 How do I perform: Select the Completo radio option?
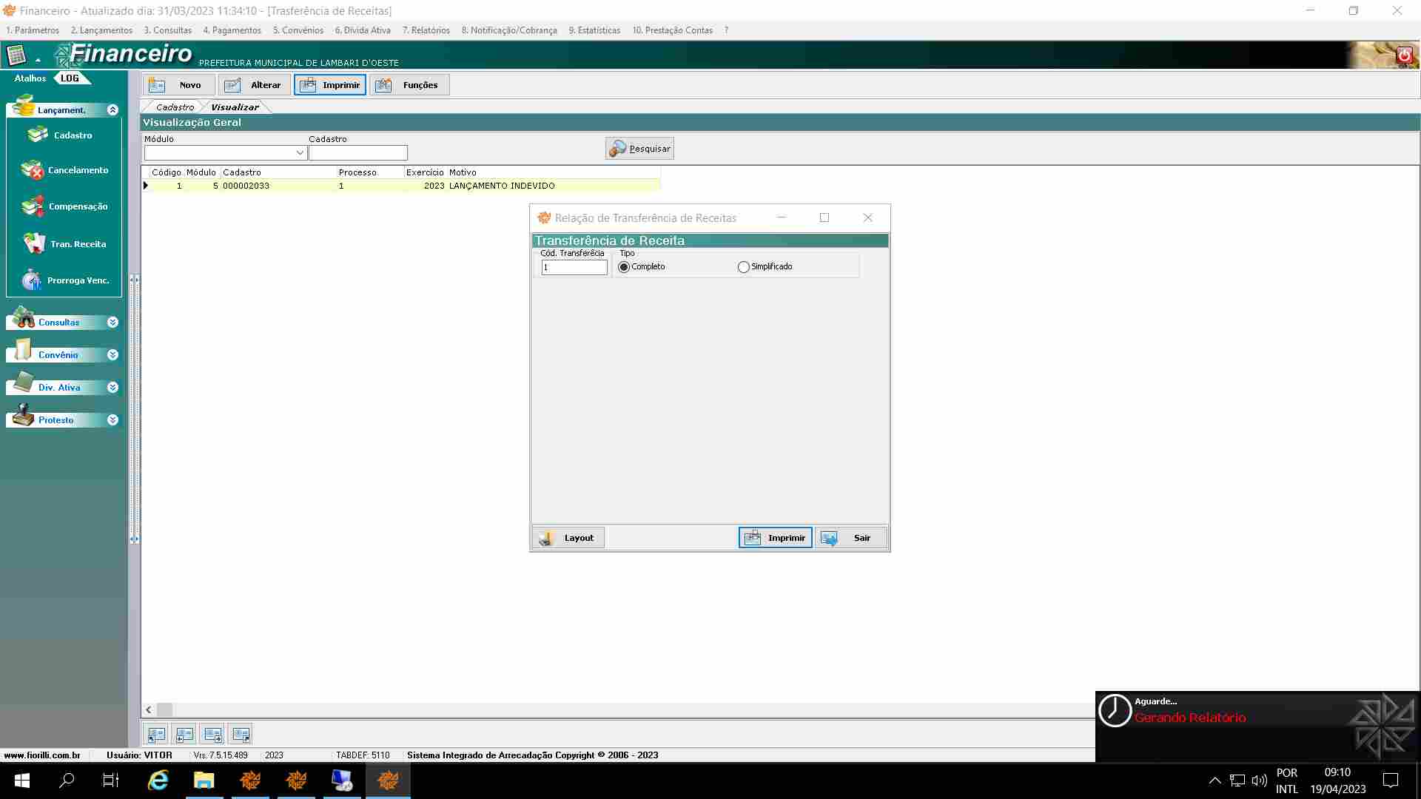coord(624,267)
